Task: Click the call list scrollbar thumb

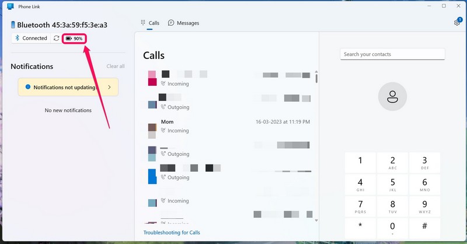Action: point(316,78)
